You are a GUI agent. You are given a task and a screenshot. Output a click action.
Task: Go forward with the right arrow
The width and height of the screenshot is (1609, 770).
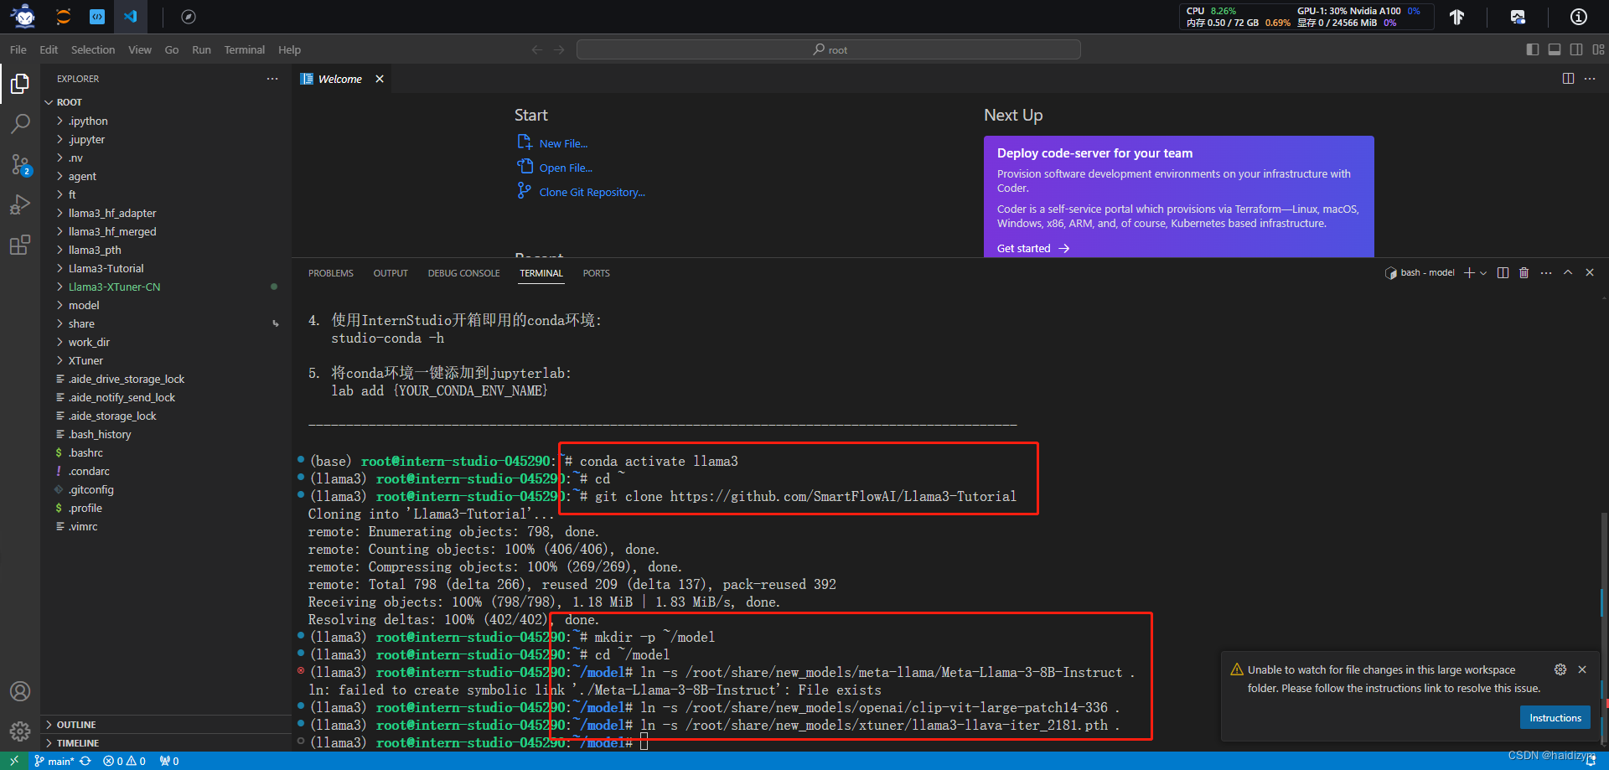tap(559, 49)
